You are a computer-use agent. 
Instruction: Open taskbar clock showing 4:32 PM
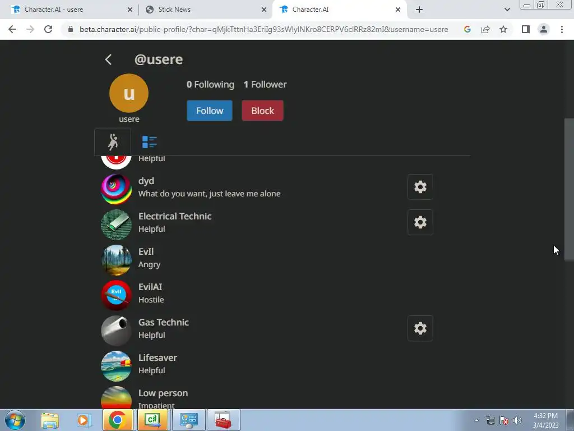point(545,420)
